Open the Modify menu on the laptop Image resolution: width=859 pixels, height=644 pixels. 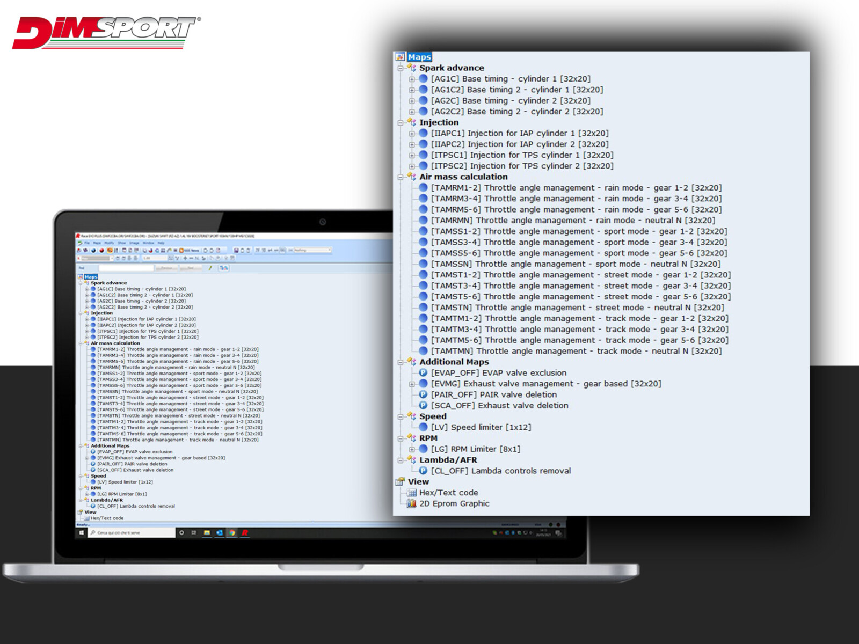(109, 243)
